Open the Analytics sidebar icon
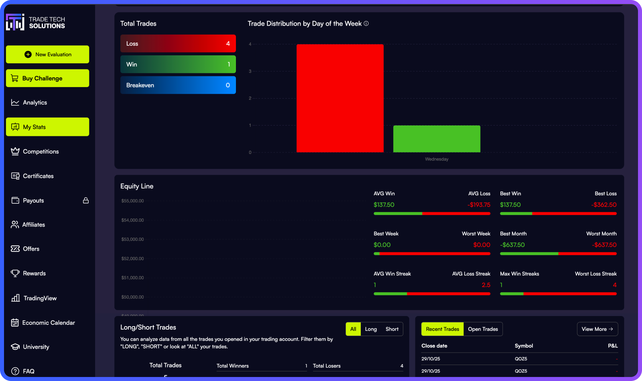642x381 pixels. coord(15,102)
